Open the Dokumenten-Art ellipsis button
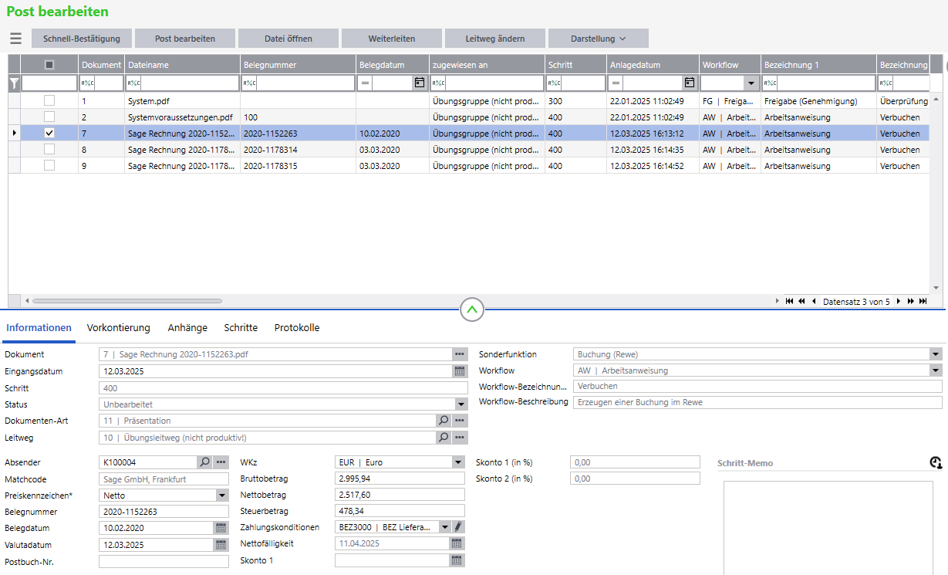Image resolution: width=948 pixels, height=575 pixels. [x=461, y=421]
